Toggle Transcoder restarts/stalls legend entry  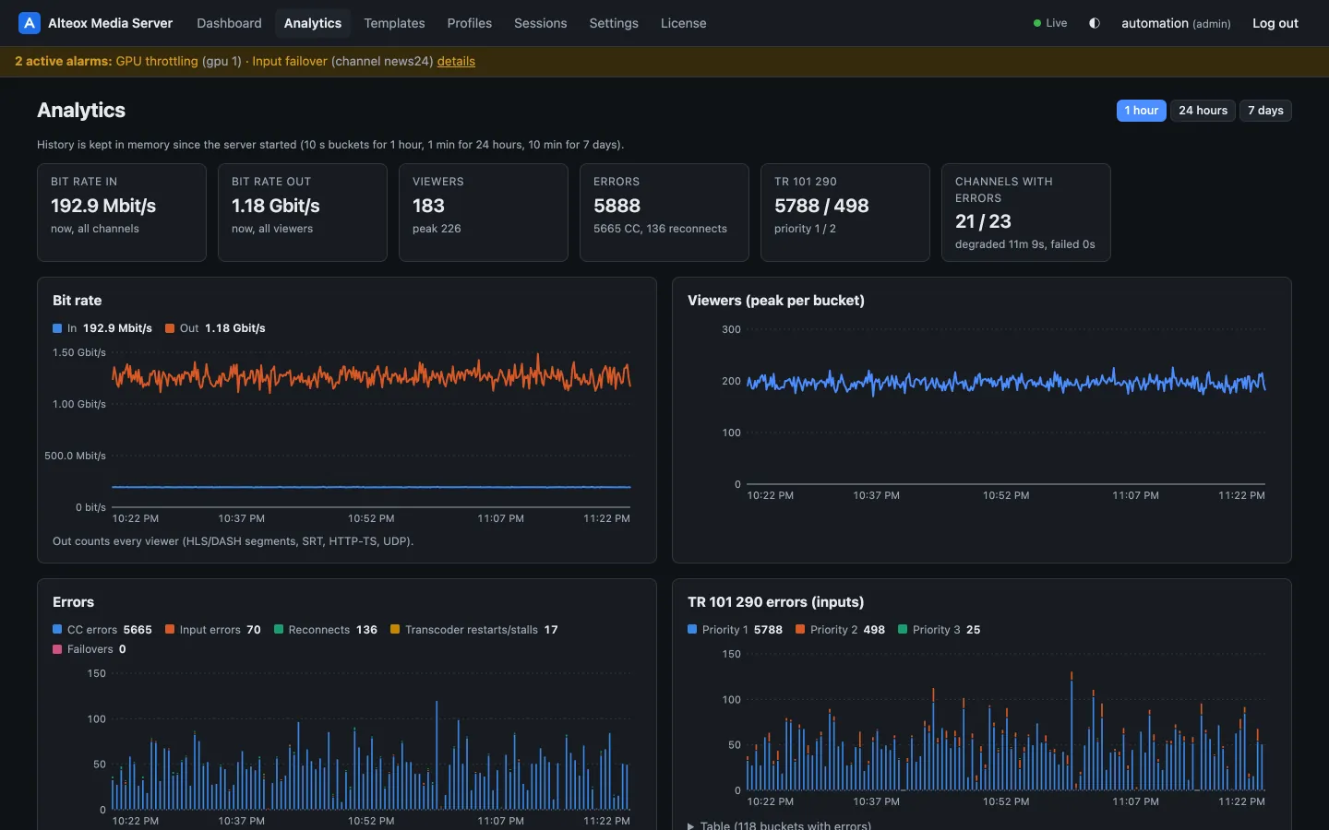tap(474, 630)
